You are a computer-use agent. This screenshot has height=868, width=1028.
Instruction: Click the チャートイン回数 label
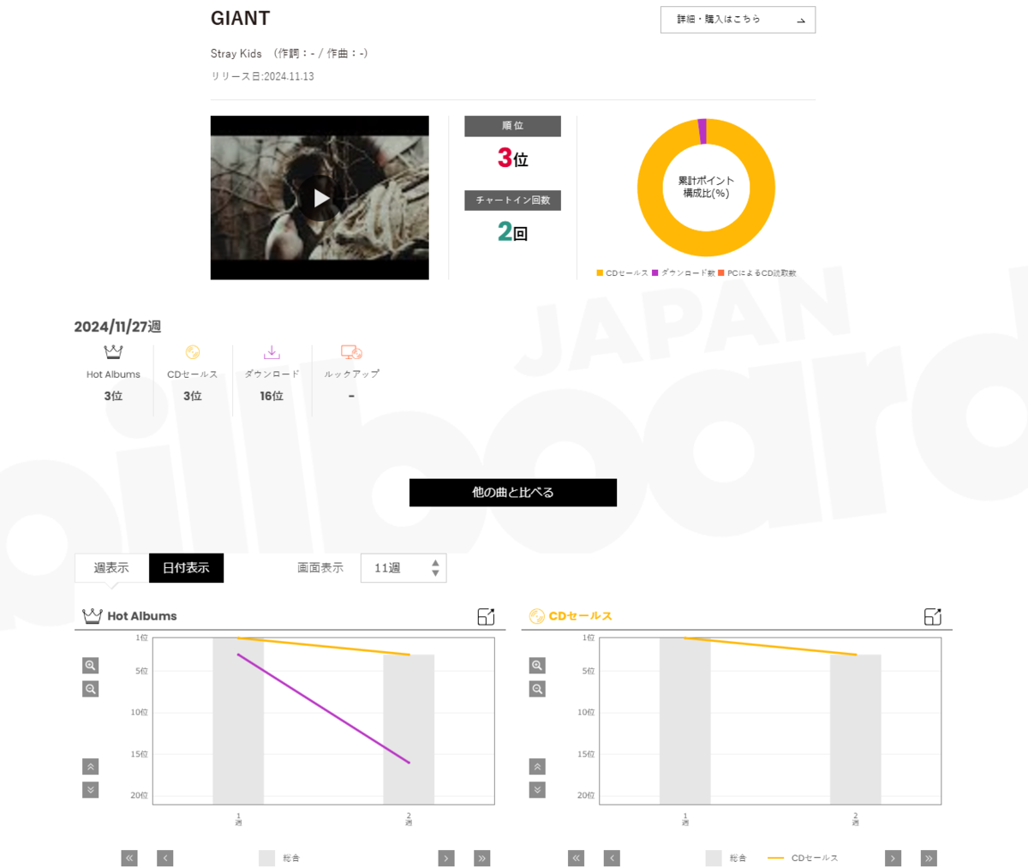pyautogui.click(x=513, y=201)
